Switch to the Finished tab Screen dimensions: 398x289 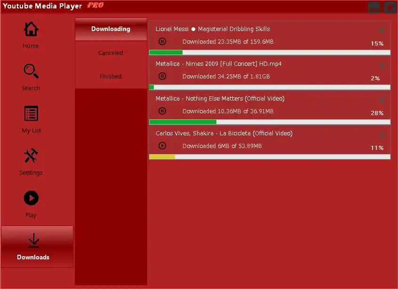[111, 76]
